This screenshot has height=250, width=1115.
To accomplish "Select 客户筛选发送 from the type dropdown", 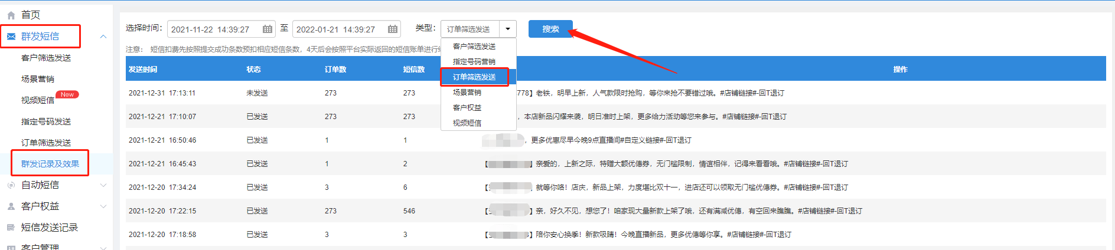I will [474, 46].
